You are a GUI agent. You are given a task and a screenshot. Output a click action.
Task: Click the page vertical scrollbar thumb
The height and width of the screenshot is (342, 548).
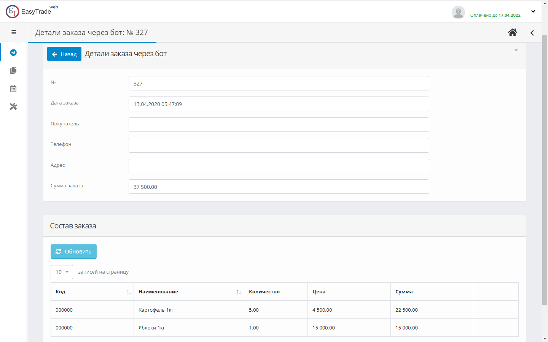click(545, 169)
